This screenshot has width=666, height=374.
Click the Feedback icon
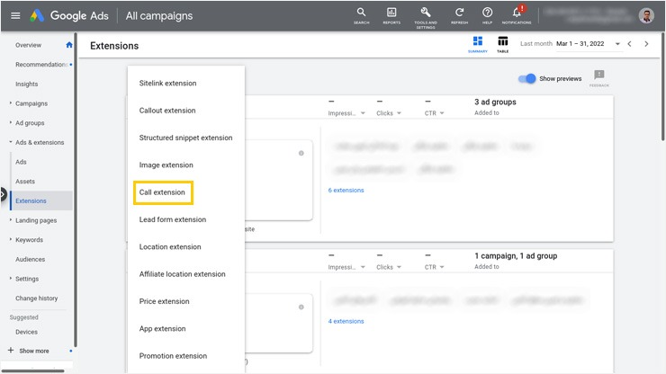point(599,76)
